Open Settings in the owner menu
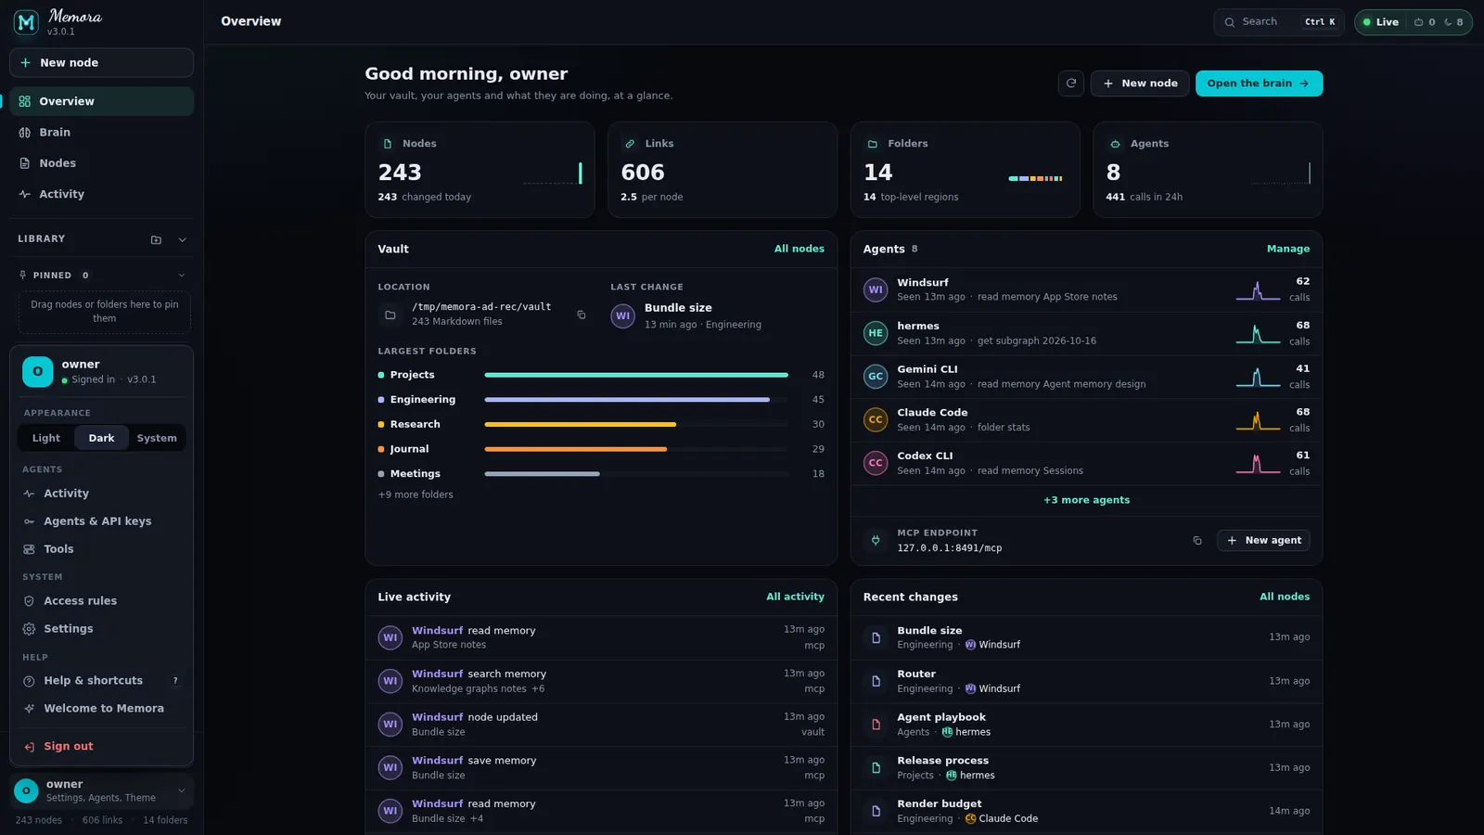 (x=102, y=629)
